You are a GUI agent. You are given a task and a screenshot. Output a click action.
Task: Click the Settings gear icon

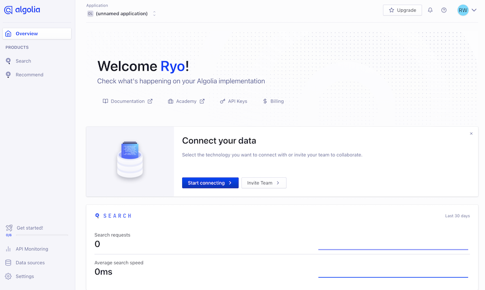8,276
